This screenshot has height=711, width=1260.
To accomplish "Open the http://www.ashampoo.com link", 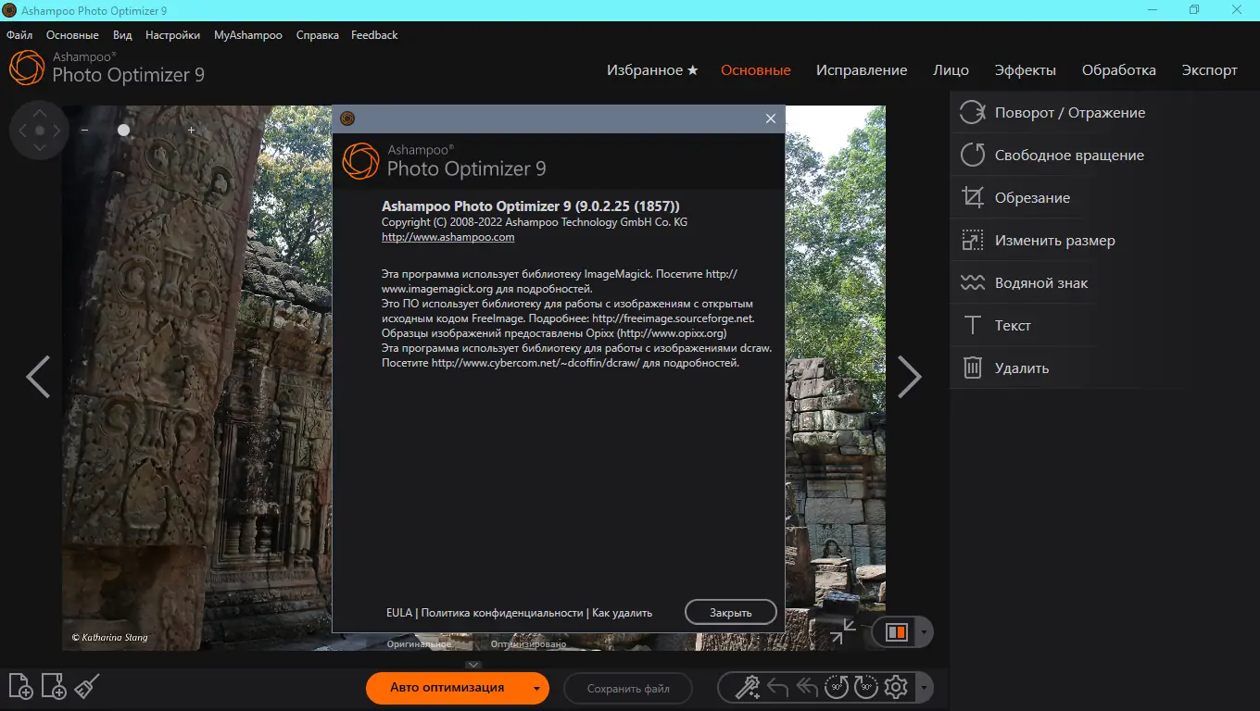I will [x=448, y=237].
